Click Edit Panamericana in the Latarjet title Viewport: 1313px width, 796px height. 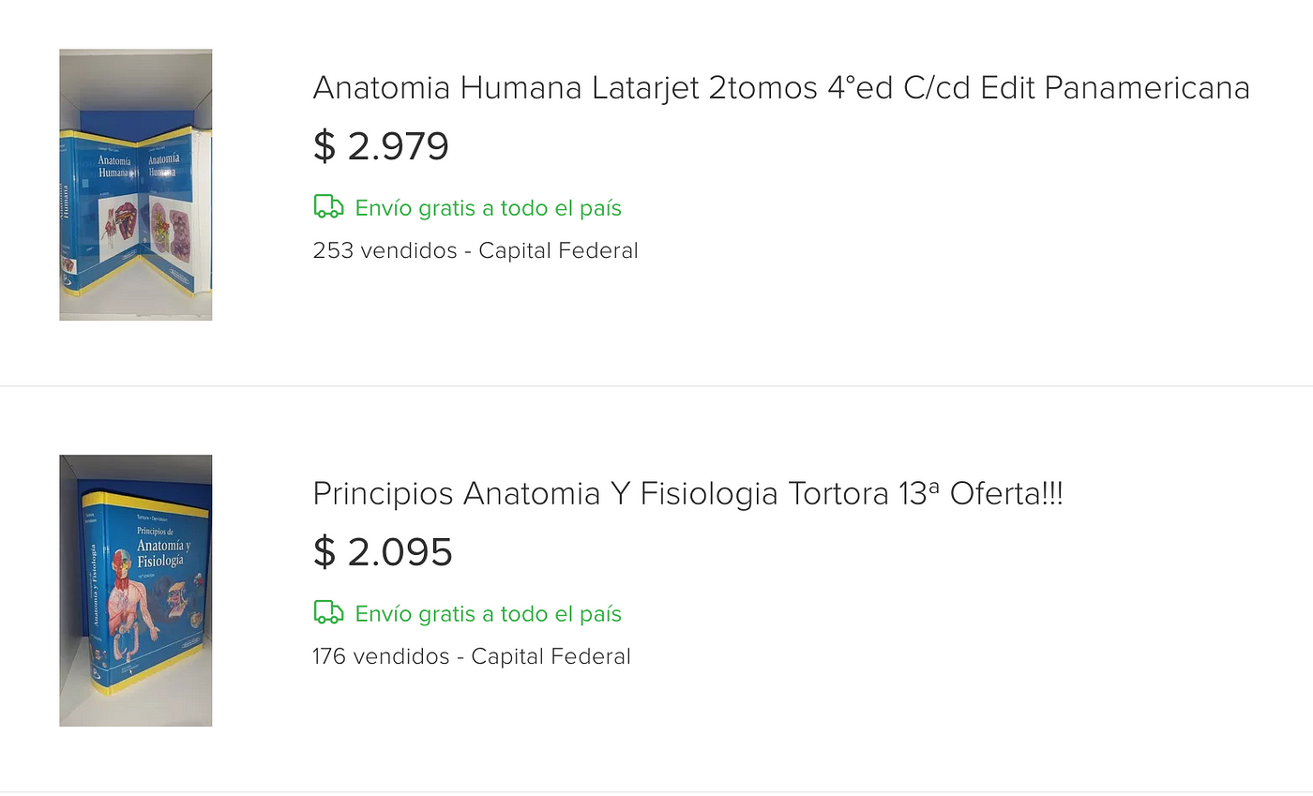tap(1115, 88)
